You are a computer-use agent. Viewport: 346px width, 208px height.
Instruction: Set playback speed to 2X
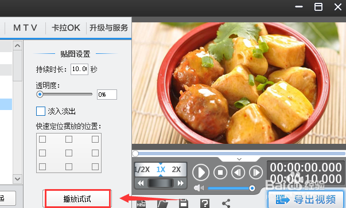[176, 170]
